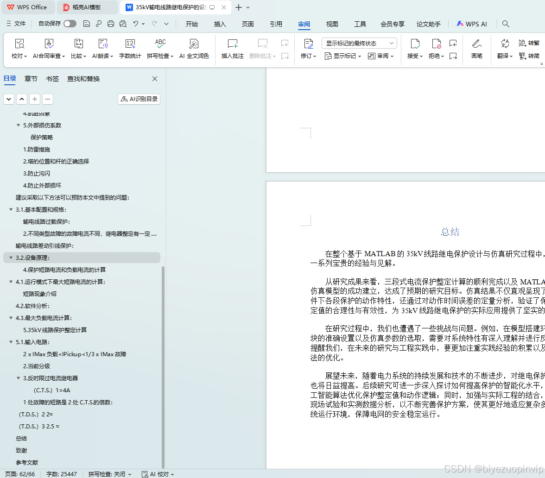
Task: Jump to 参考文献 in the outline
Action: [27, 462]
